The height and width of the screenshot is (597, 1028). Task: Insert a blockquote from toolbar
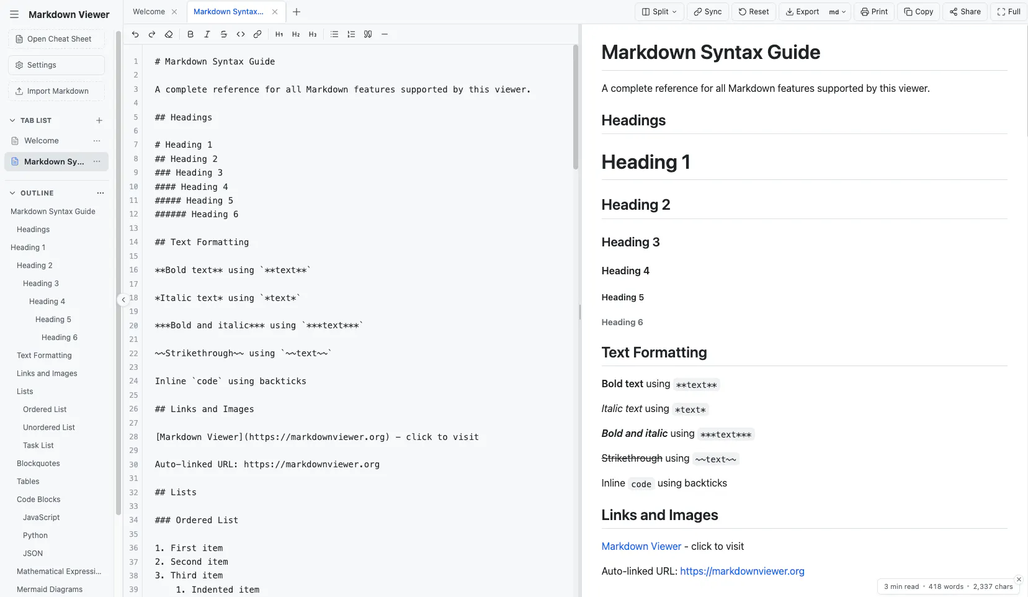click(368, 34)
